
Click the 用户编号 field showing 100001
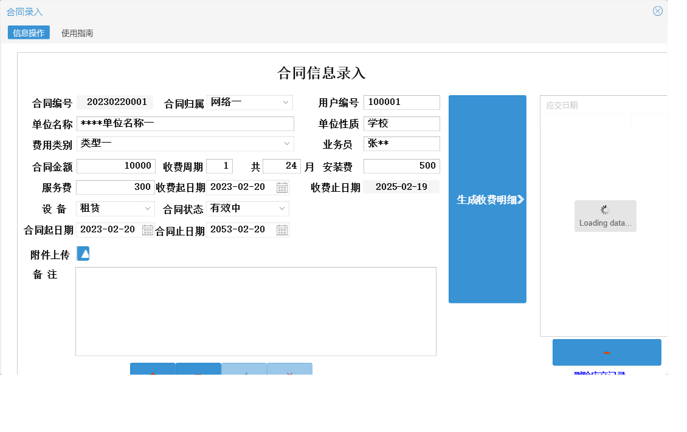(401, 102)
